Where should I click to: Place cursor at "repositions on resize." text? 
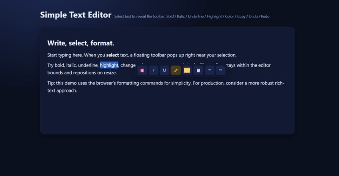[95, 73]
